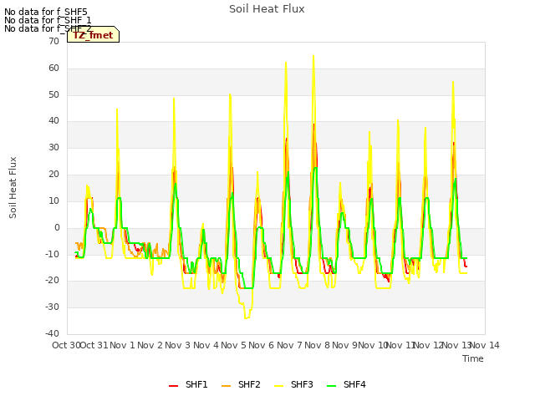Click the y-axis tick label -40
This screenshot has height=401, width=535.
tap(53, 333)
